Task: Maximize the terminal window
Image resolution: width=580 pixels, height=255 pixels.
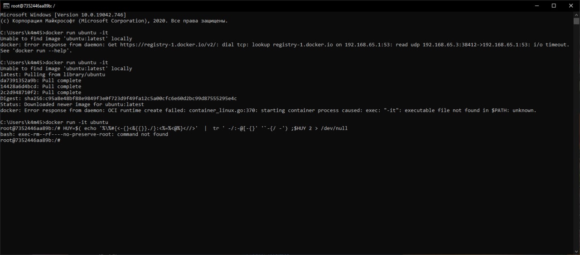Action: click(554, 6)
